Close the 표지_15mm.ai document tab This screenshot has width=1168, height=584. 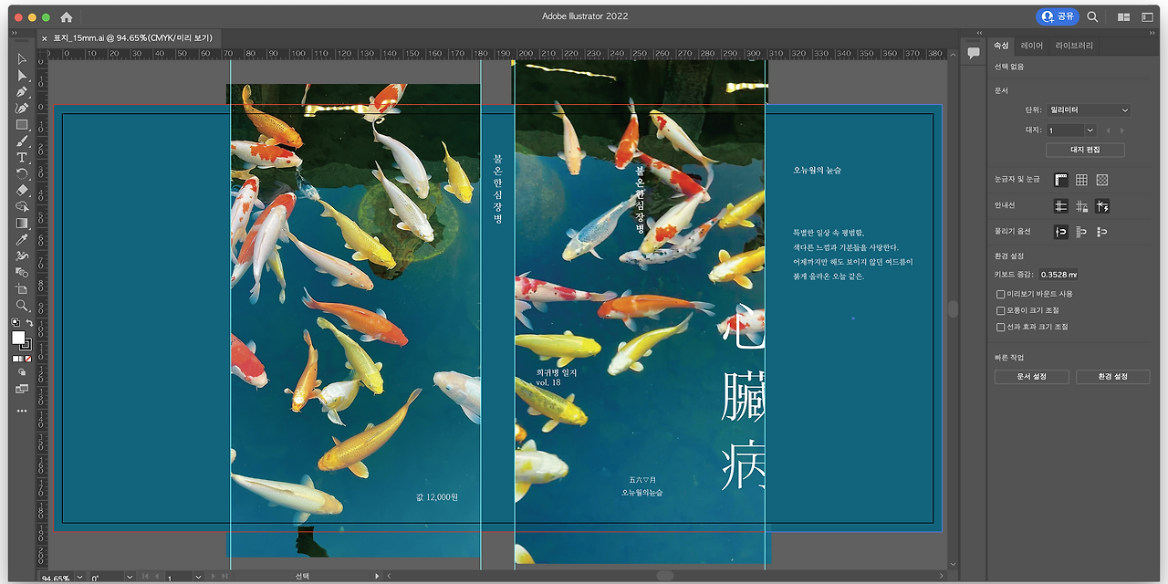(x=44, y=38)
